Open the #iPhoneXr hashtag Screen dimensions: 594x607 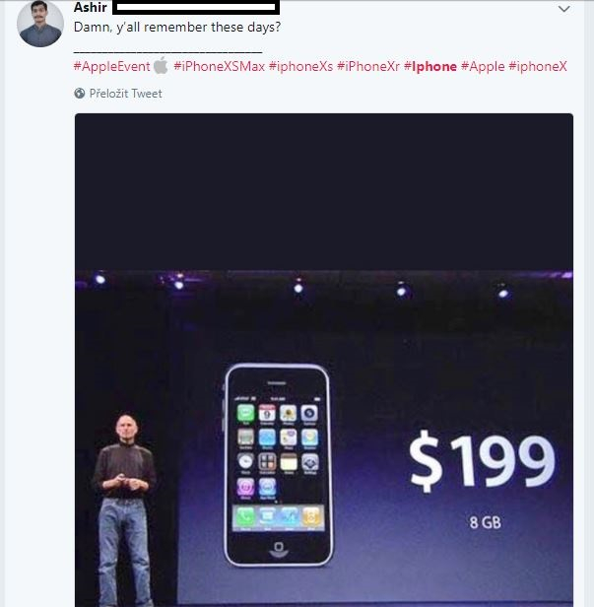click(368, 66)
